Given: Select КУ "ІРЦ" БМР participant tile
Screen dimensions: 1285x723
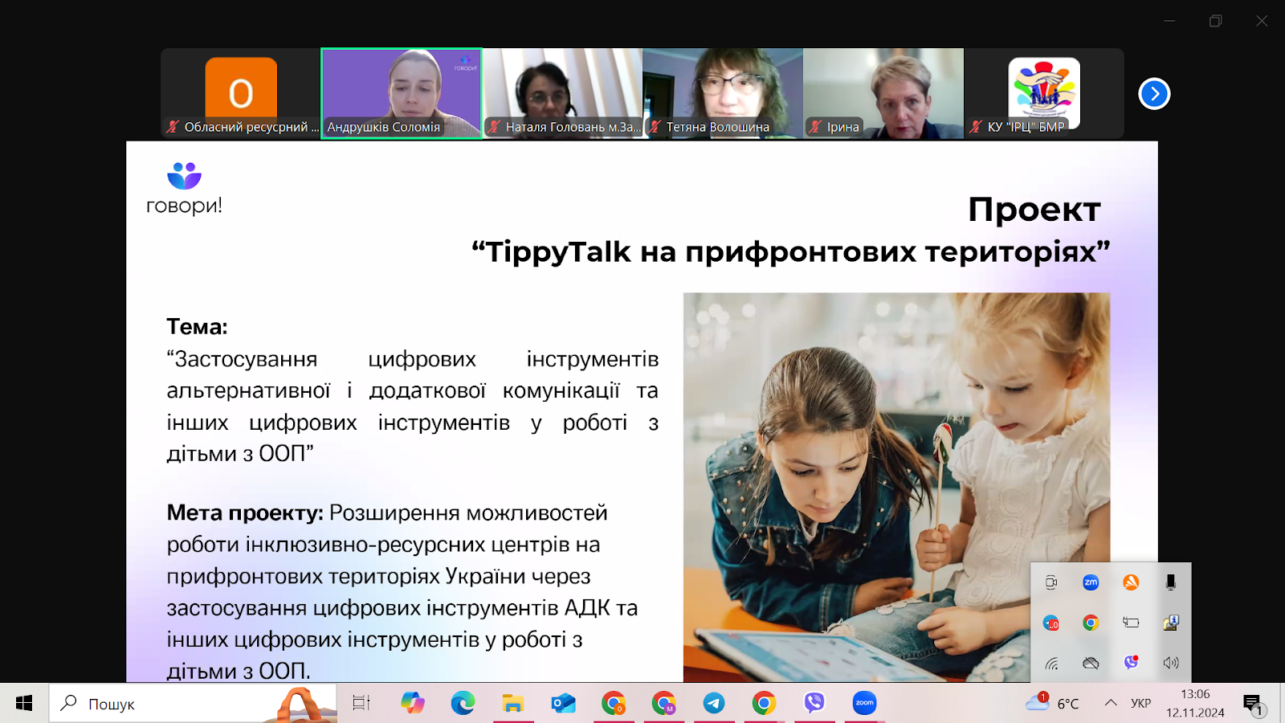Looking at the screenshot, I should click(x=1044, y=94).
